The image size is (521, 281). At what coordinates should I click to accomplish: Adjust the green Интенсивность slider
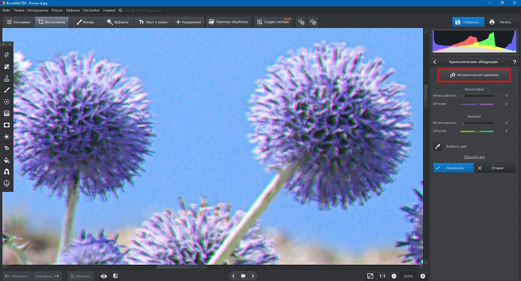click(477, 123)
